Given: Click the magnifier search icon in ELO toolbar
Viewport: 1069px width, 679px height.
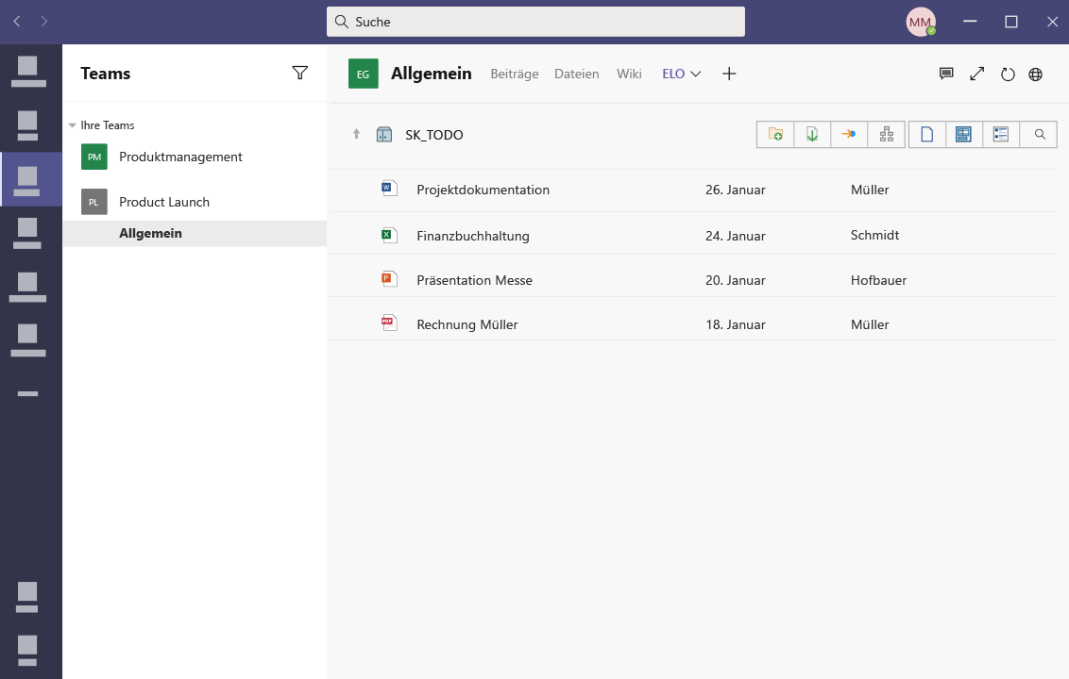Looking at the screenshot, I should [1040, 134].
